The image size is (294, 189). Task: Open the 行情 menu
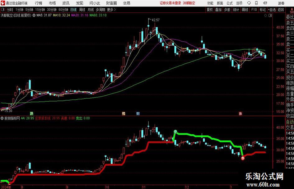tap(39, 3)
